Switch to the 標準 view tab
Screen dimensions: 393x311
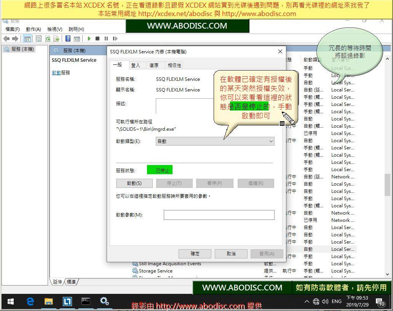click(x=71, y=282)
